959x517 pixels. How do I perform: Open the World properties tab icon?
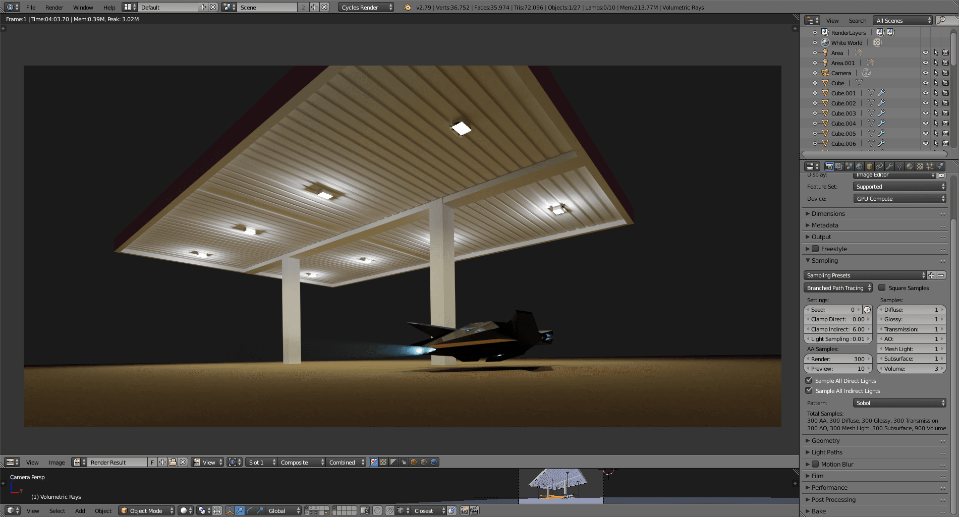[x=859, y=166]
